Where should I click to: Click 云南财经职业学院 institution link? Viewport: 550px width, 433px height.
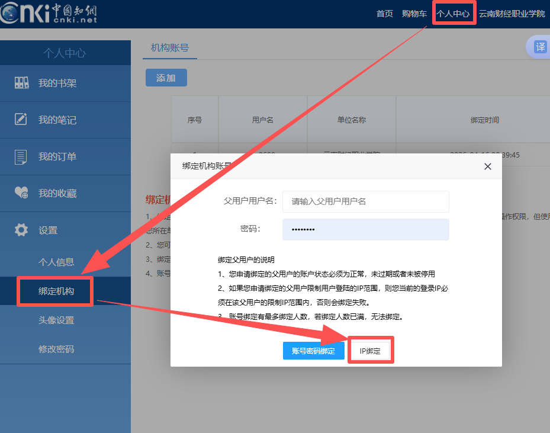pos(512,14)
